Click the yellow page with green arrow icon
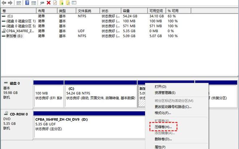 (x=62, y=3)
